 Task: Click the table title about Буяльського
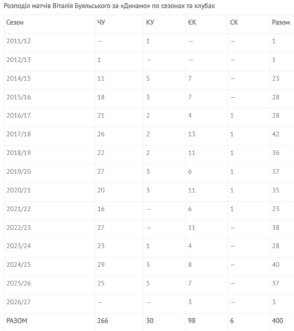109,6
